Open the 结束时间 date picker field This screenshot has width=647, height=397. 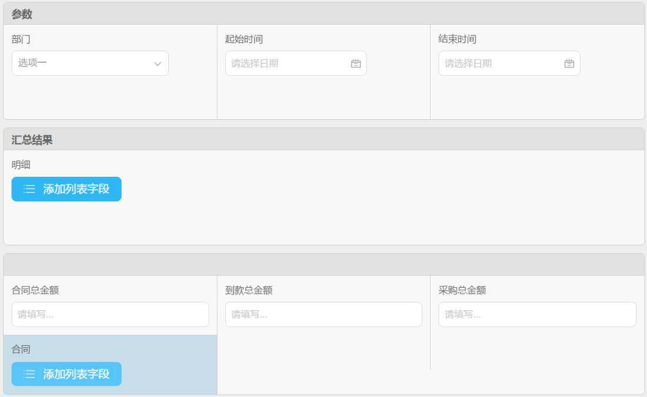click(501, 63)
